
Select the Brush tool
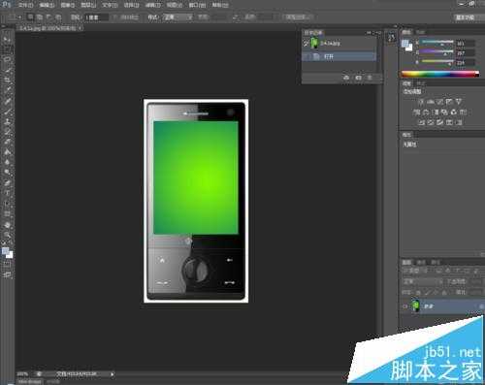pyautogui.click(x=7, y=112)
